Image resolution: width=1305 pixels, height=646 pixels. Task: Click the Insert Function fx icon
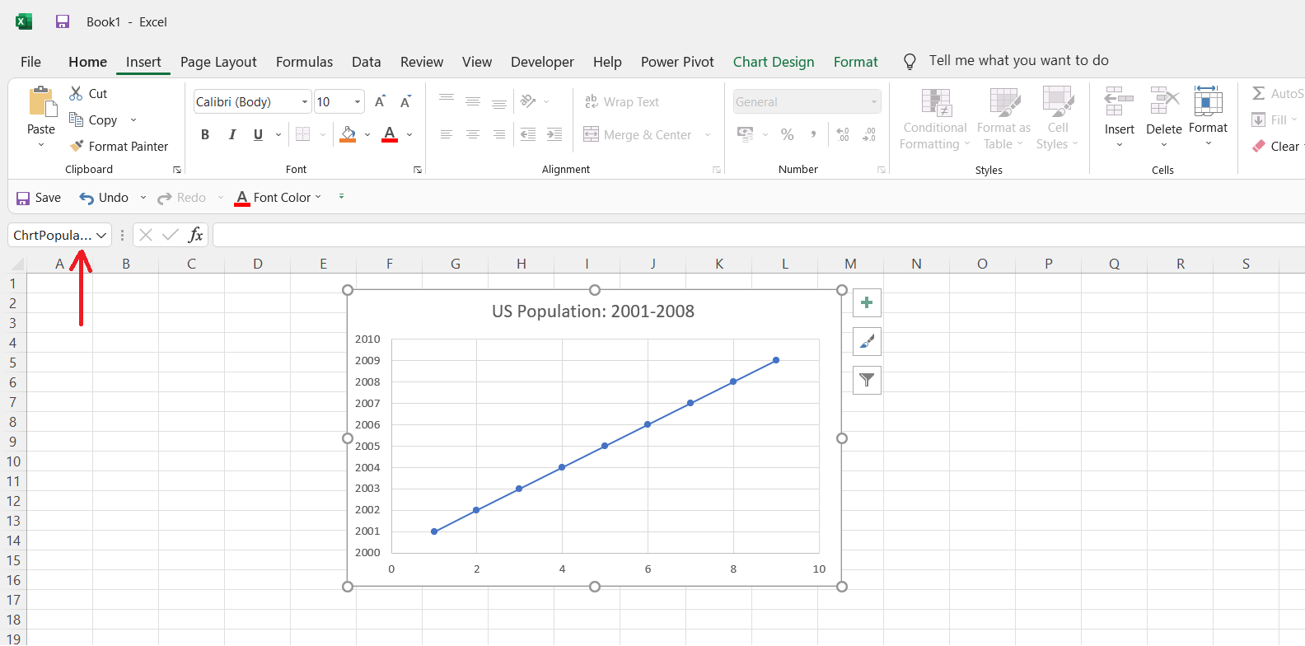195,235
